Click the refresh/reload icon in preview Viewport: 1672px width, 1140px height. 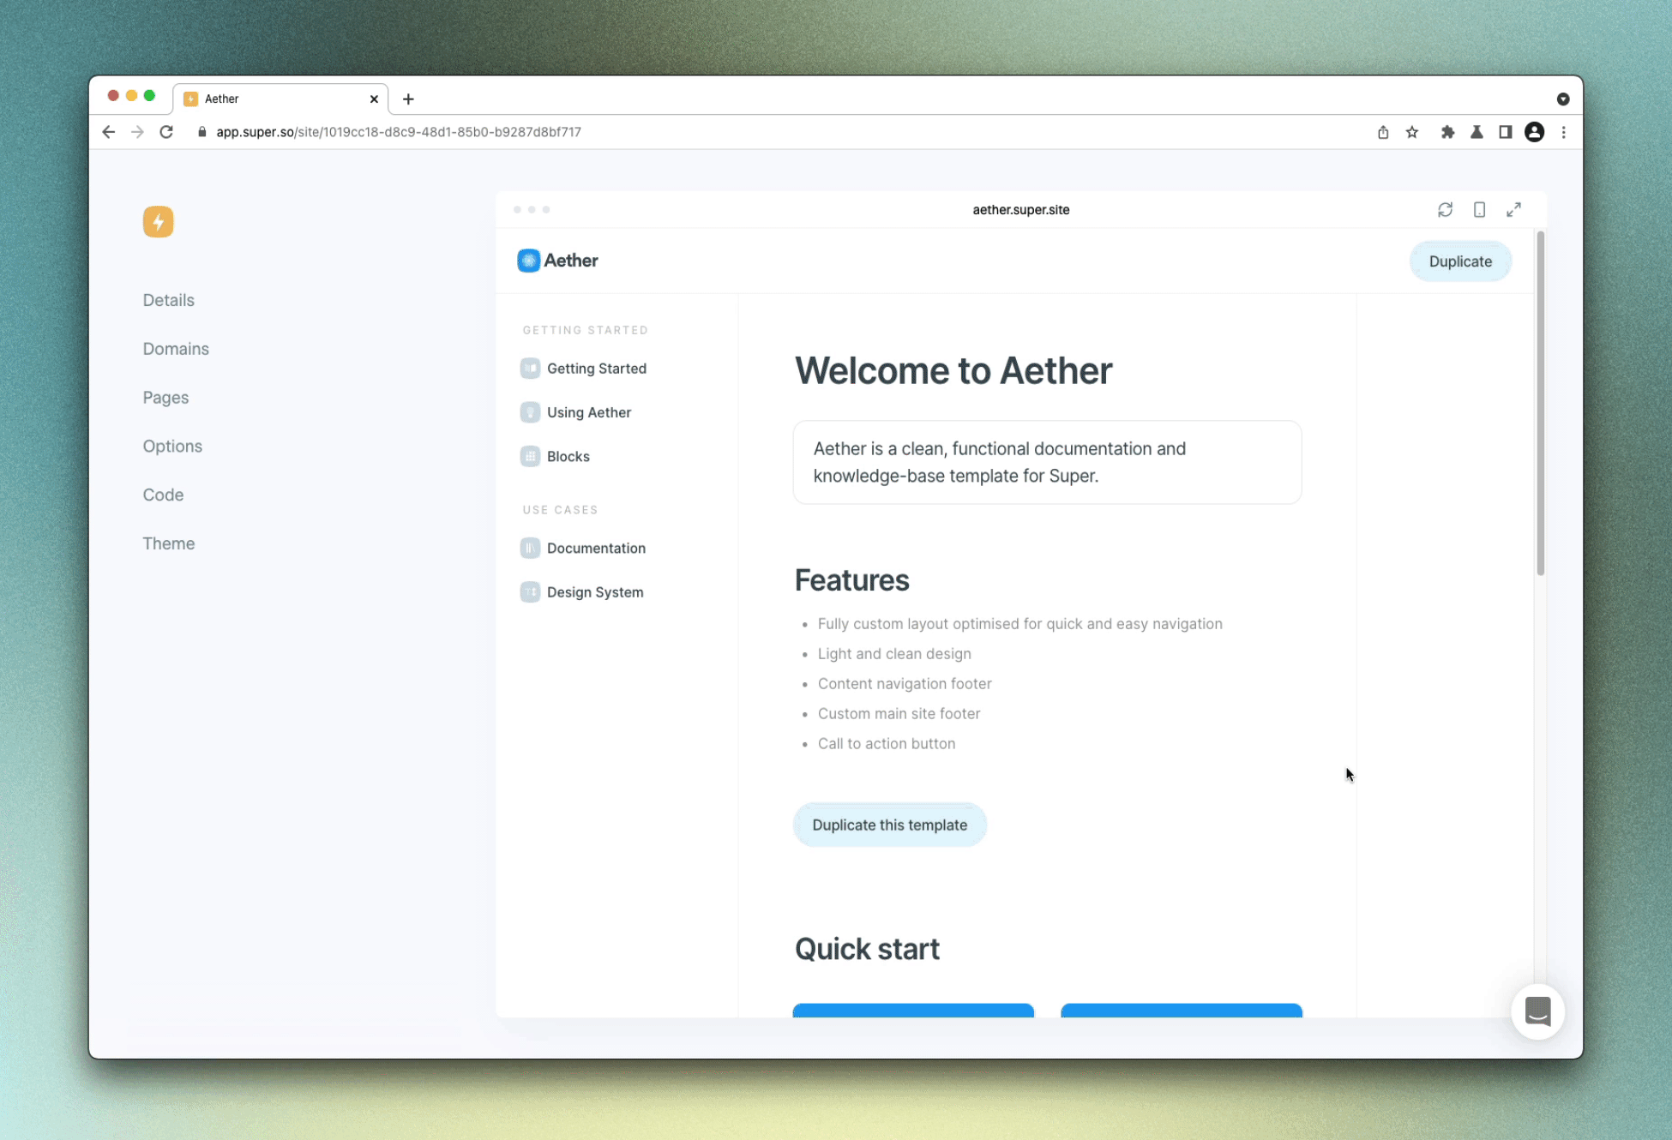(x=1445, y=208)
